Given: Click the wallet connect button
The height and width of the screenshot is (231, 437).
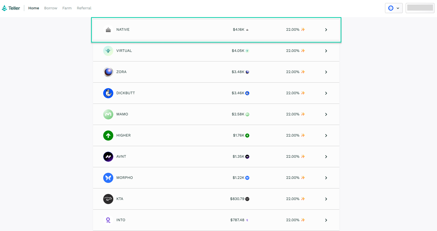Looking at the screenshot, I should (x=420, y=8).
